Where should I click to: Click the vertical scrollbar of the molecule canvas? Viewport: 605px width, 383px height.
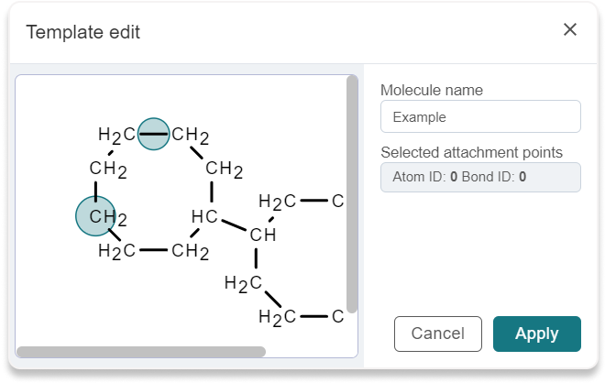352,193
